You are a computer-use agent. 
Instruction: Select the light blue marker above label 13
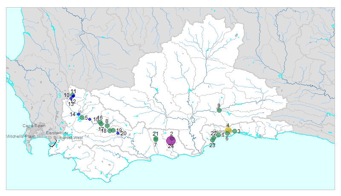click(x=71, y=99)
